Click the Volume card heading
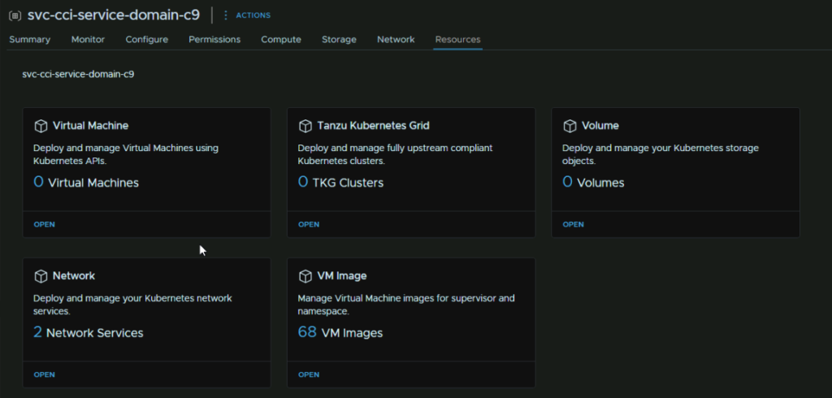 click(x=600, y=126)
